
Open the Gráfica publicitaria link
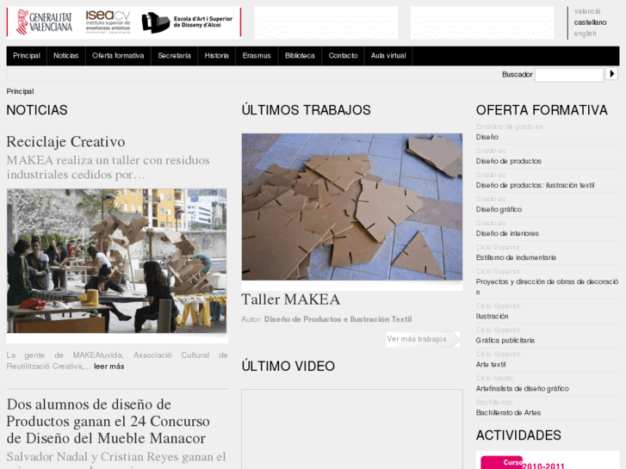[505, 341]
